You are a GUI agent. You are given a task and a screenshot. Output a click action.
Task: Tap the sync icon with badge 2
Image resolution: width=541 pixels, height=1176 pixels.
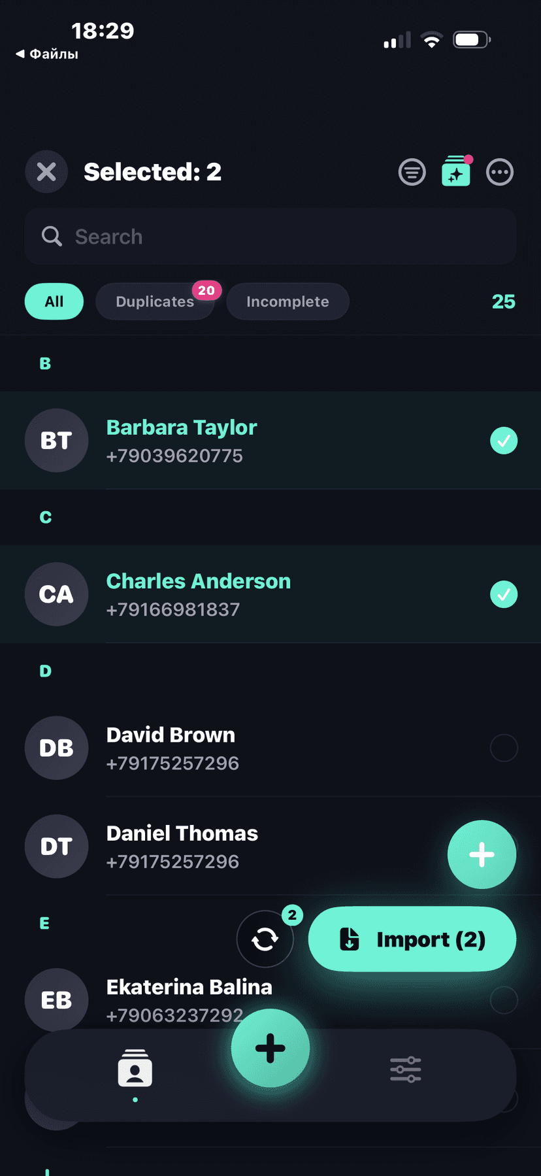pos(265,938)
